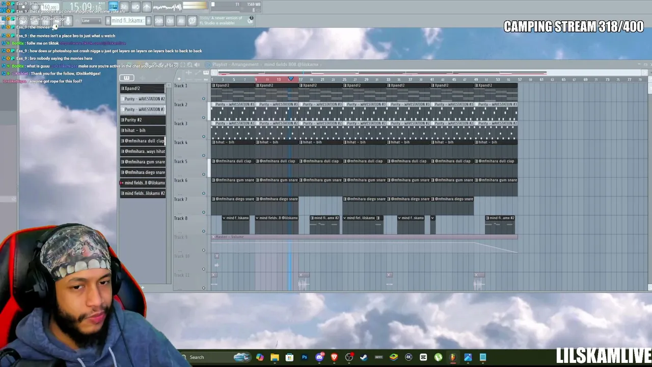The image size is (652, 367).
Task: Select the Xpand!2 pattern in the picker
Action: click(143, 88)
